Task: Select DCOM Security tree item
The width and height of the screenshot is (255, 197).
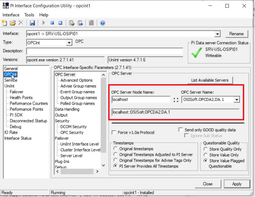Action: pos(73,126)
